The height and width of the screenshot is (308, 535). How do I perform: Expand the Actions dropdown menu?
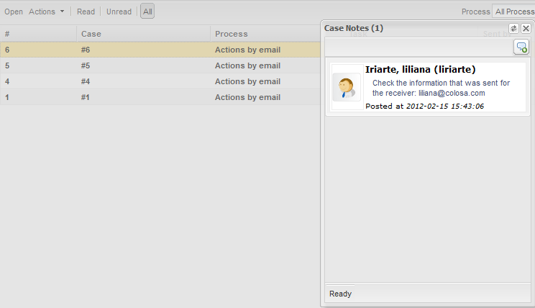(47, 12)
